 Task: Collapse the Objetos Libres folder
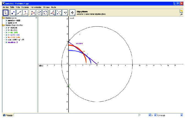tap(3, 18)
